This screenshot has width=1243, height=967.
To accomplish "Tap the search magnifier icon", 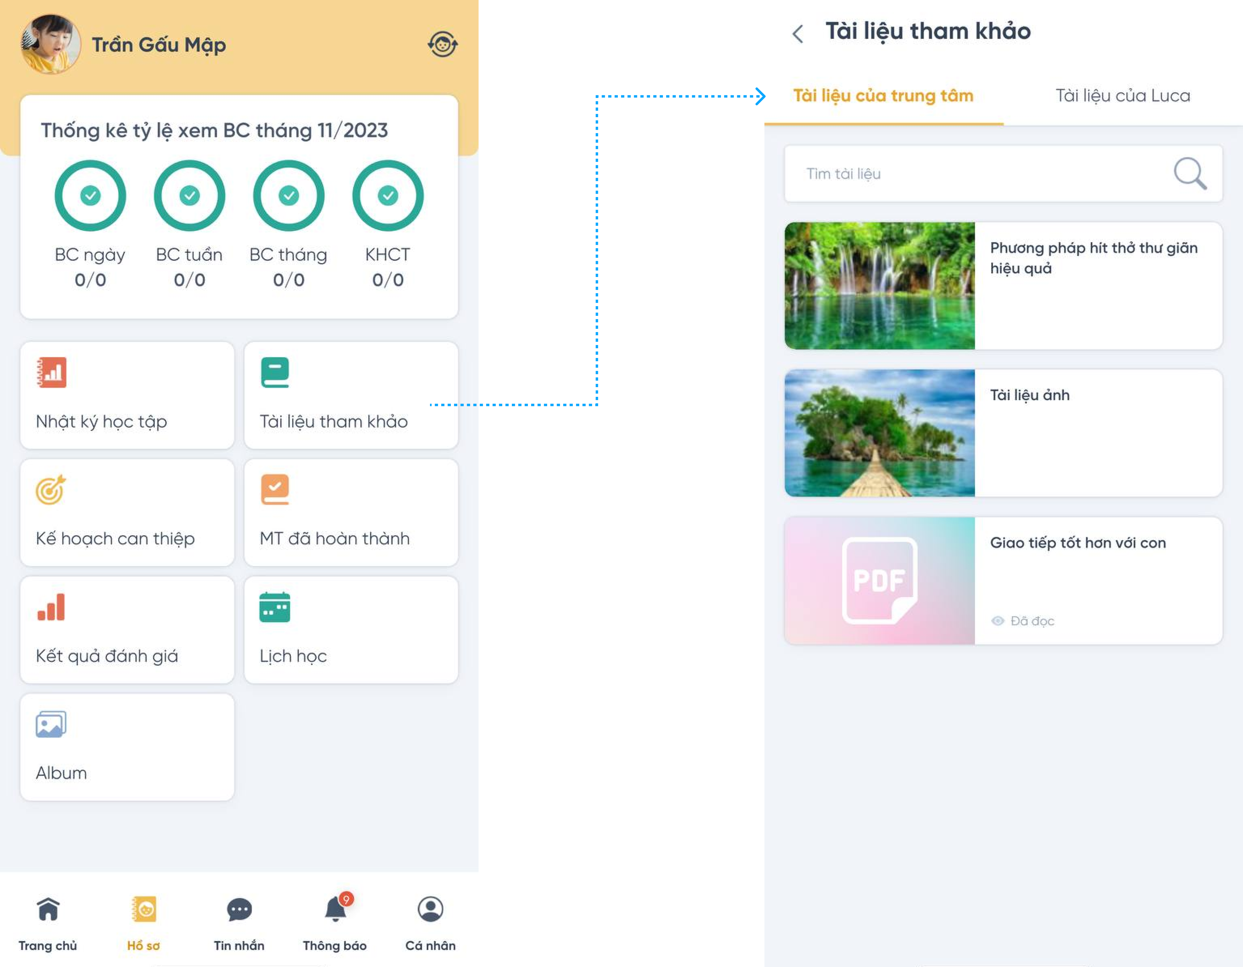I will (x=1190, y=173).
